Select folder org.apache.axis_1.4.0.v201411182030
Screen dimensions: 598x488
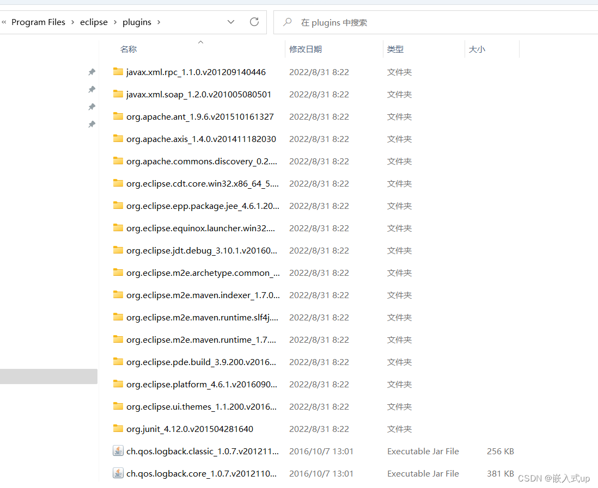202,139
